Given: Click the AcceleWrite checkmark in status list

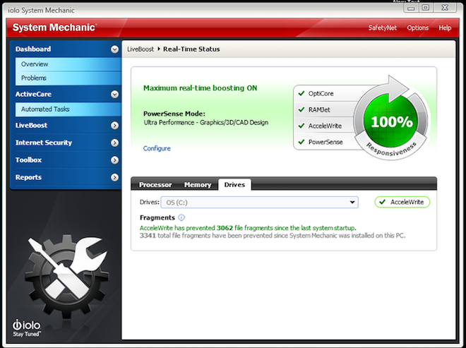Looking at the screenshot, I should tap(301, 126).
